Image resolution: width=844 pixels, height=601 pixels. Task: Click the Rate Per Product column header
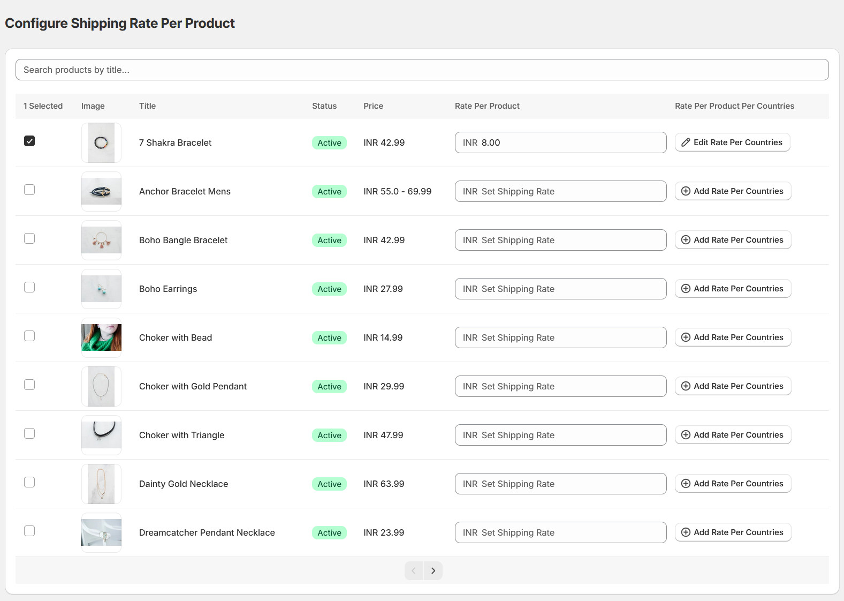(x=487, y=106)
